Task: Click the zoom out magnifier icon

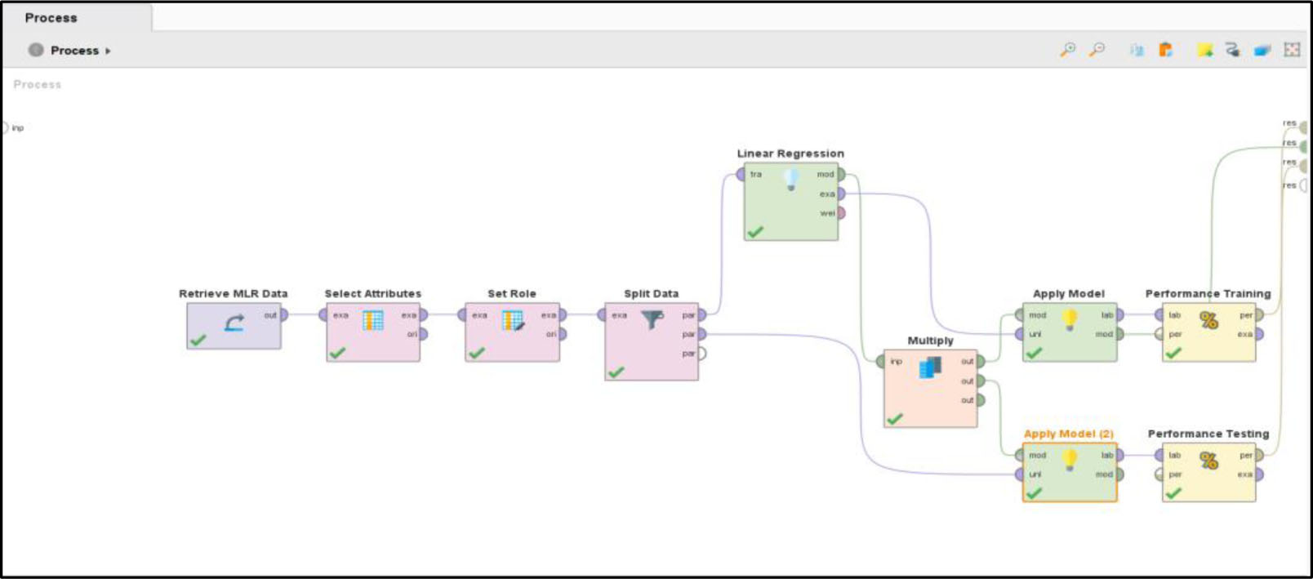Action: click(x=1097, y=50)
